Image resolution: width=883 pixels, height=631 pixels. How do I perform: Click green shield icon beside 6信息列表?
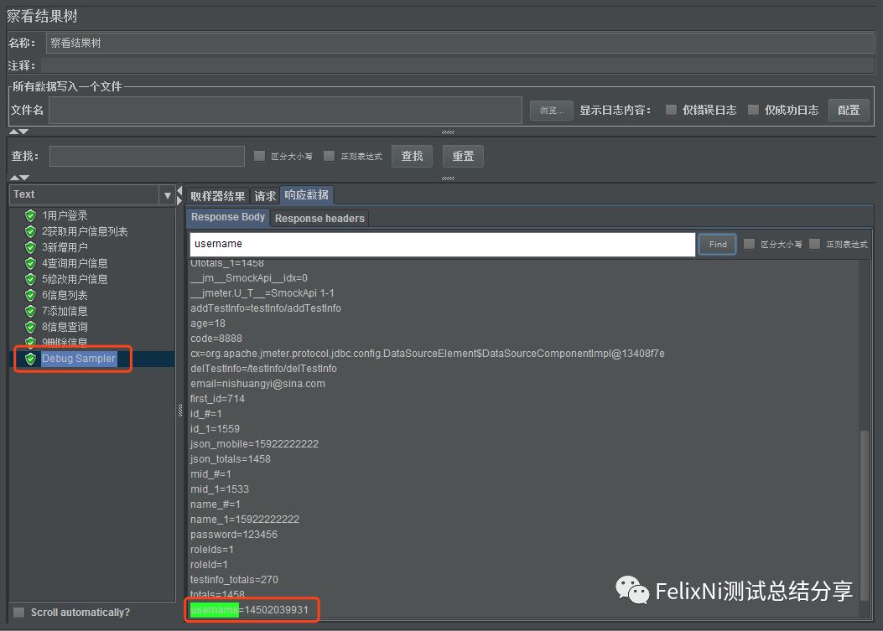click(x=30, y=295)
